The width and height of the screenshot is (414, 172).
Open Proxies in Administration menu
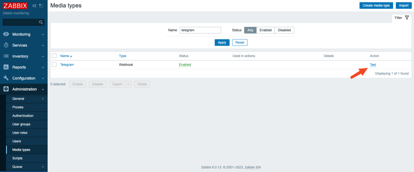27,107
